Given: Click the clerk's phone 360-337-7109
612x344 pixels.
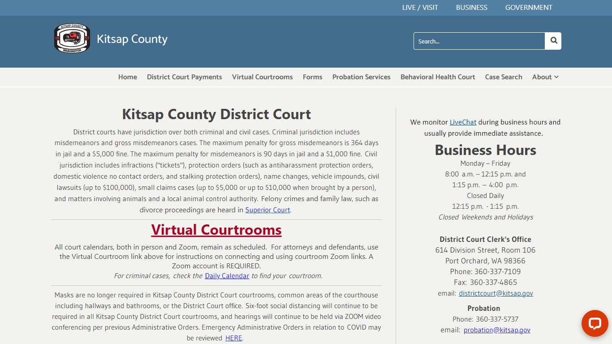Looking at the screenshot, I should click(x=497, y=271).
